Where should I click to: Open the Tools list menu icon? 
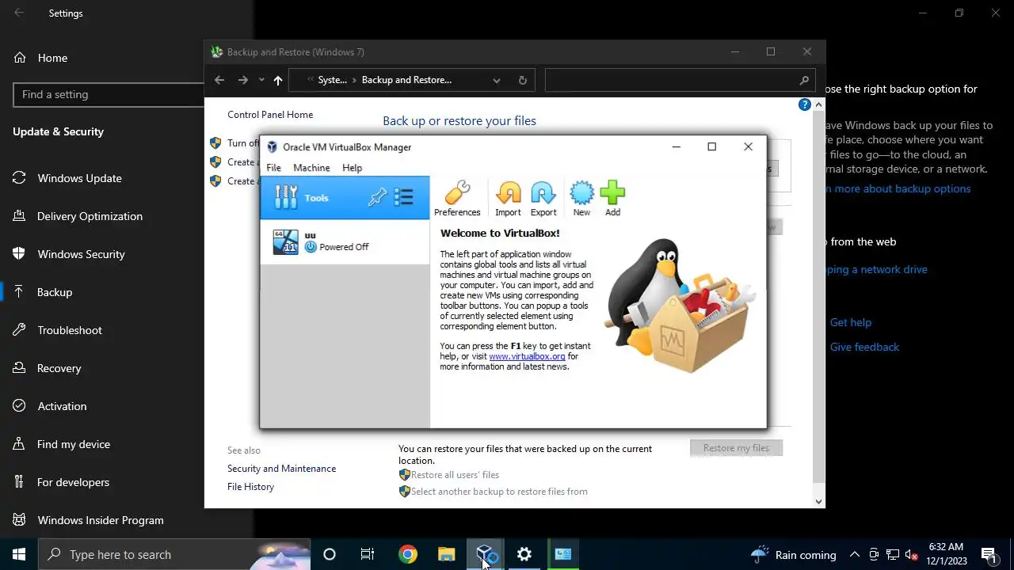tap(404, 198)
